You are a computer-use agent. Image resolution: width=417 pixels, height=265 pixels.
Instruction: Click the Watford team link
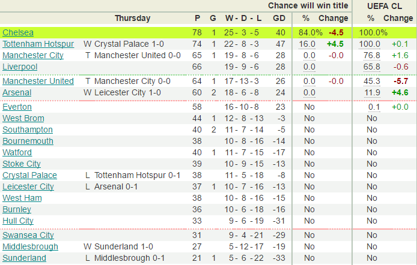pos(17,152)
